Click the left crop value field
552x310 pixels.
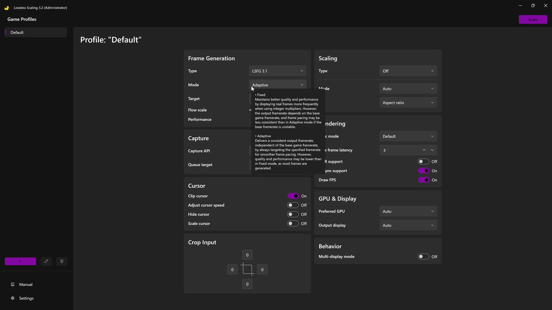232,269
